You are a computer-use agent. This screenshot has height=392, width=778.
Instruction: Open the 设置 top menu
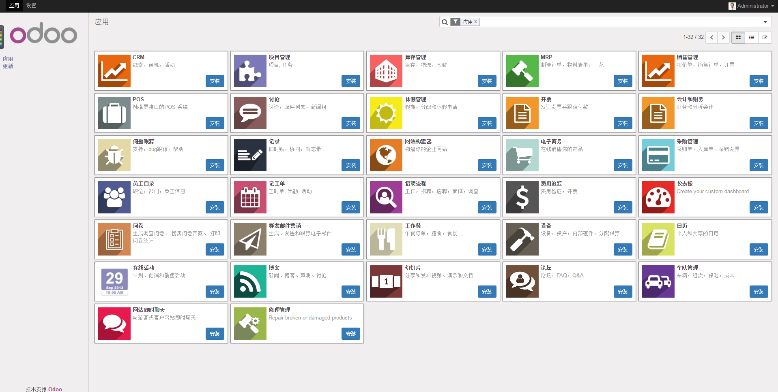pos(31,6)
